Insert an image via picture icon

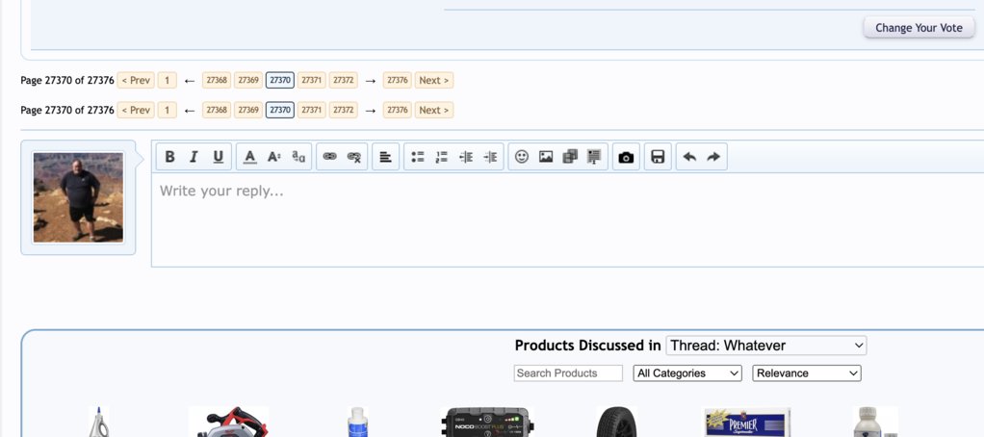(546, 157)
